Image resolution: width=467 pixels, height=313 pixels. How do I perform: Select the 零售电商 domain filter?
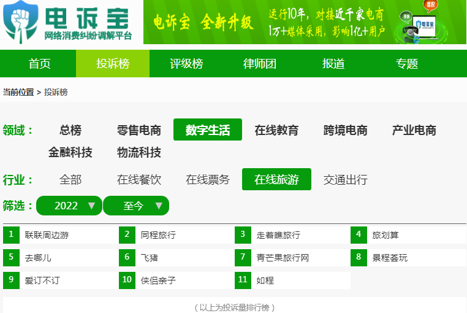click(x=139, y=129)
